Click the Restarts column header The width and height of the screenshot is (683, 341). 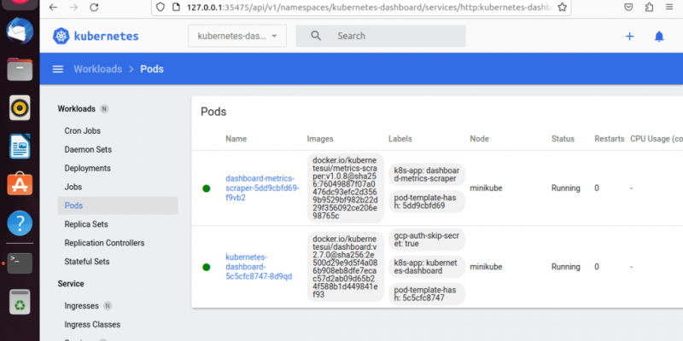tap(610, 139)
